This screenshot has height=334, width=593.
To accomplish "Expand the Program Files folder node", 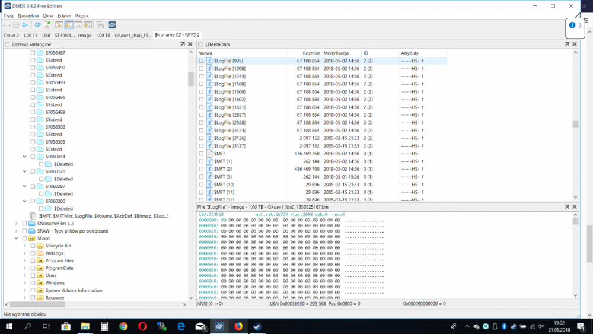I will point(24,260).
